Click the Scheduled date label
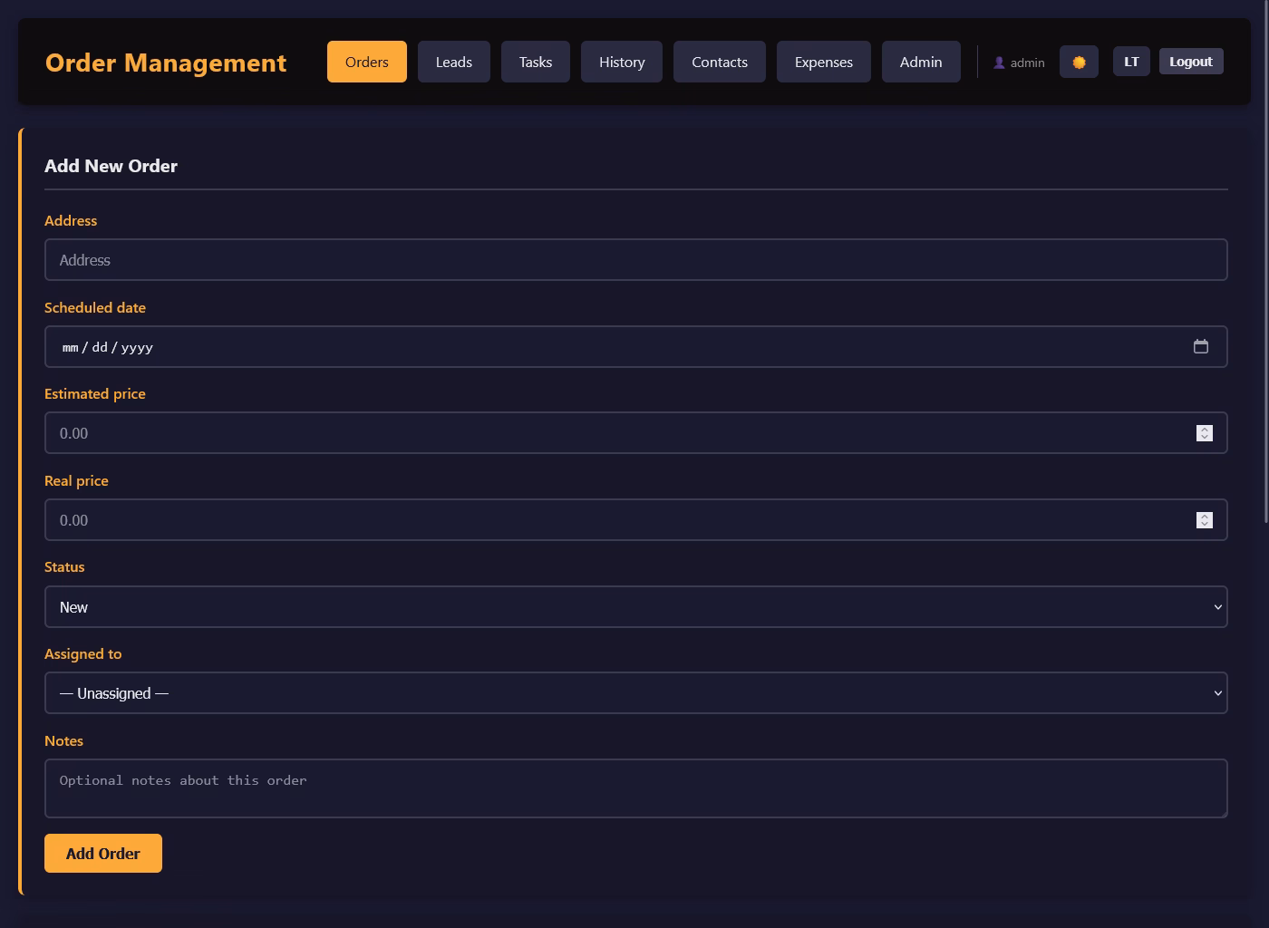The image size is (1269, 928). 95,307
